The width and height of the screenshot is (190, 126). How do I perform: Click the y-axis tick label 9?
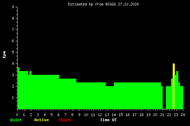tap(13, 7)
